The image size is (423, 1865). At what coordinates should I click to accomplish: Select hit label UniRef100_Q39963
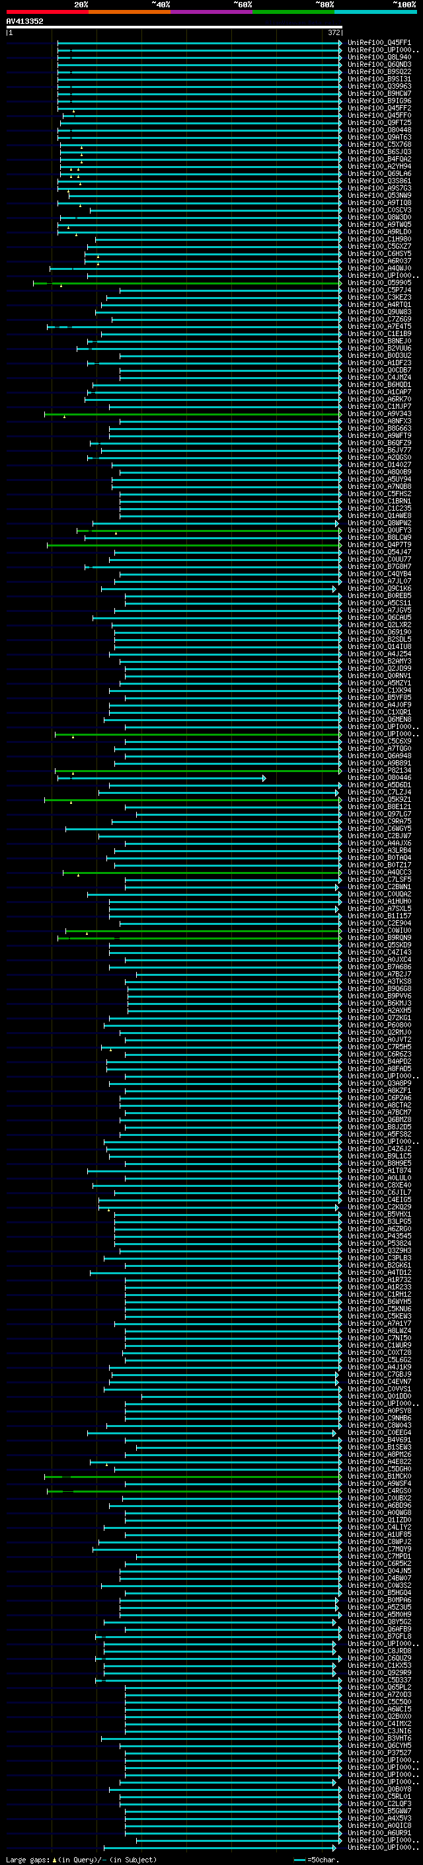[x=379, y=86]
